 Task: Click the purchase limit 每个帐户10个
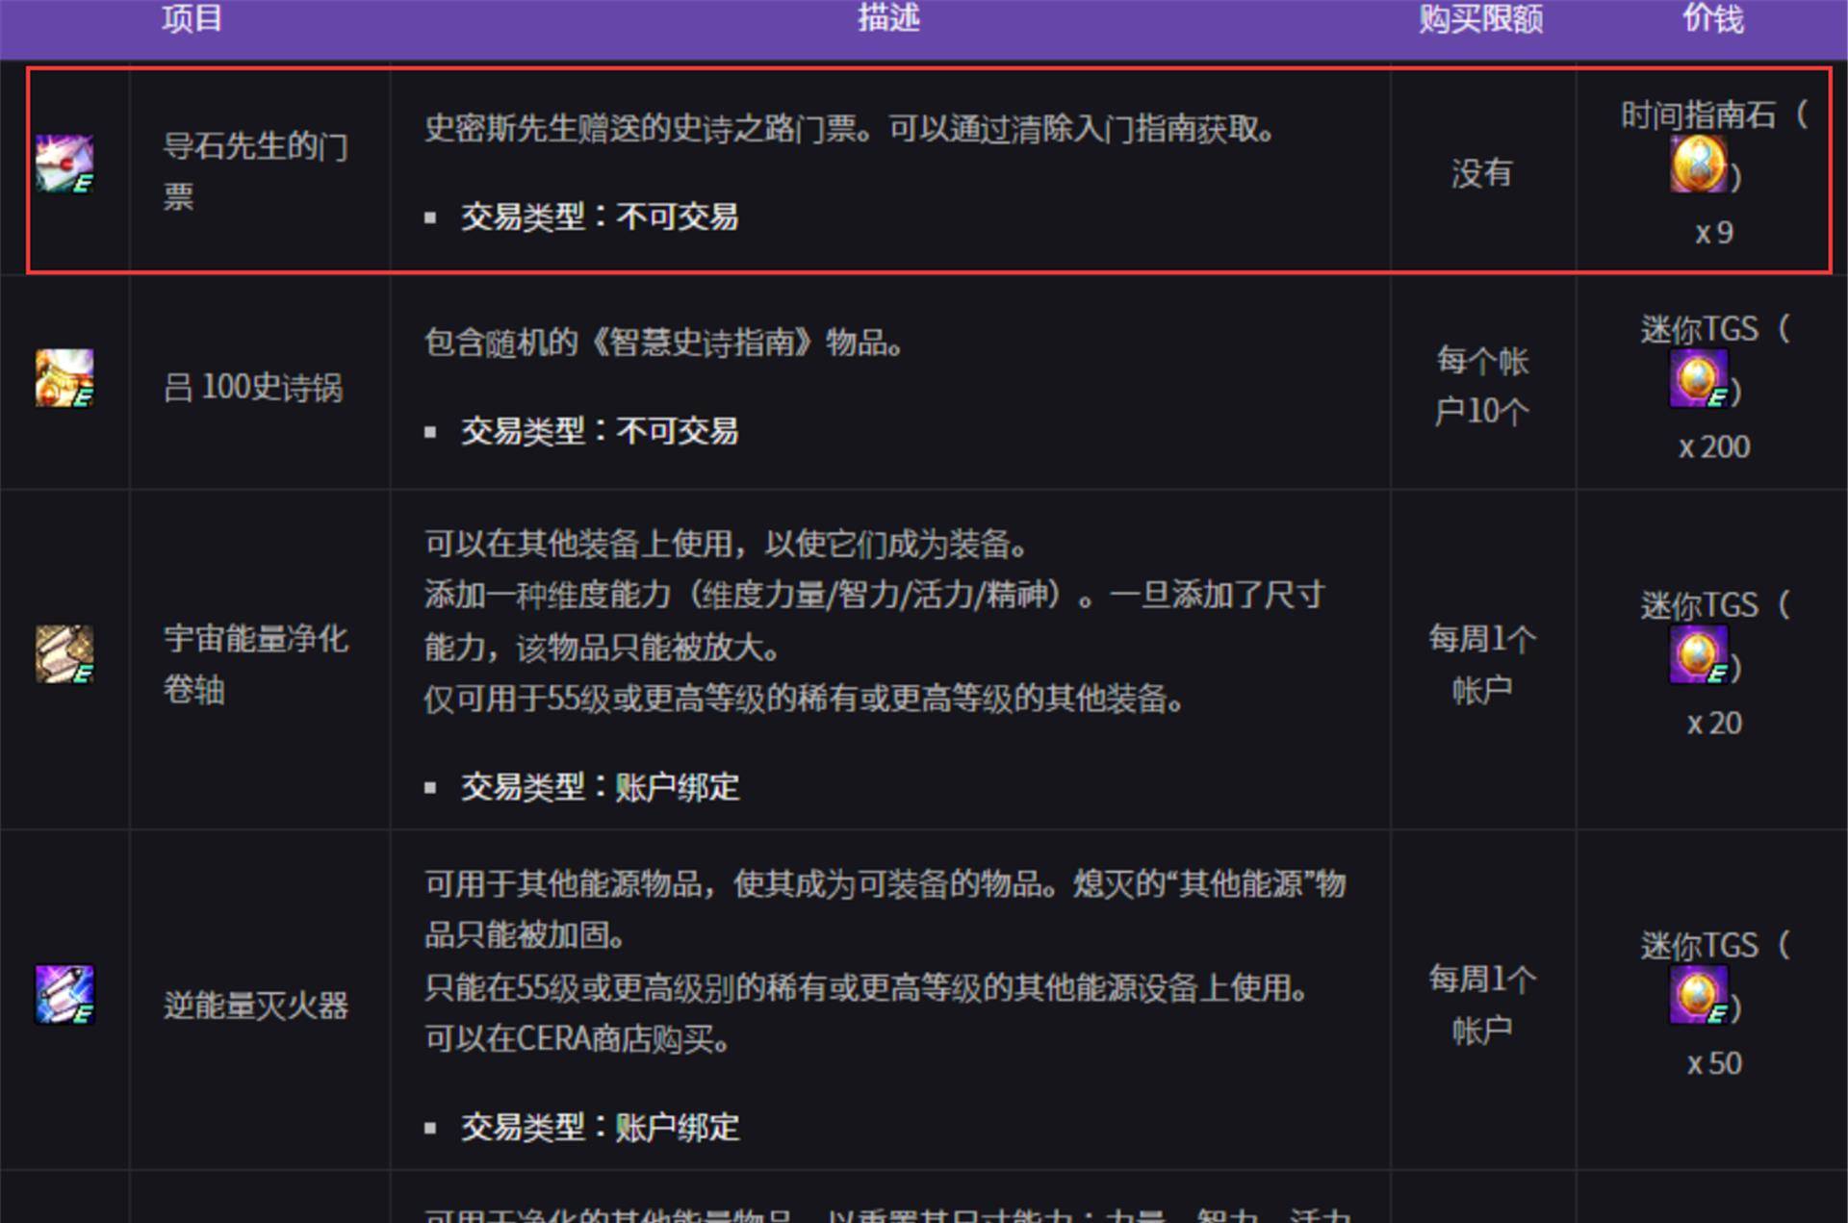point(1482,386)
